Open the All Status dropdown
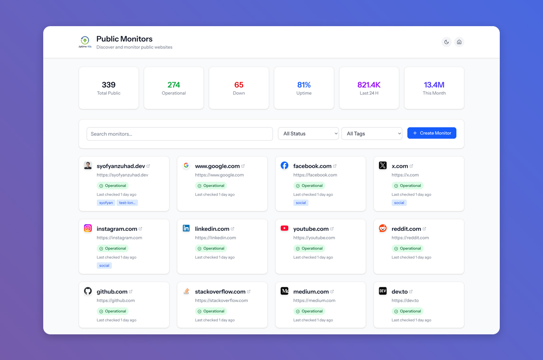543x360 pixels. click(308, 134)
